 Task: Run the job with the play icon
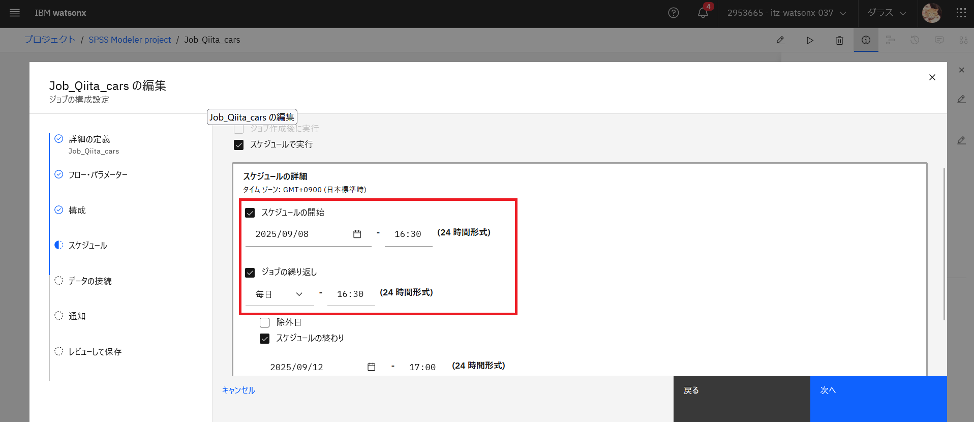pyautogui.click(x=810, y=40)
